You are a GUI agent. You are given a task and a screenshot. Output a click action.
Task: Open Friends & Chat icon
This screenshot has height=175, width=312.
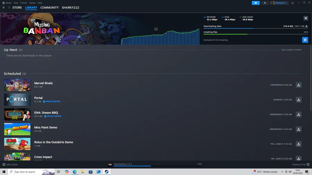[308, 165]
